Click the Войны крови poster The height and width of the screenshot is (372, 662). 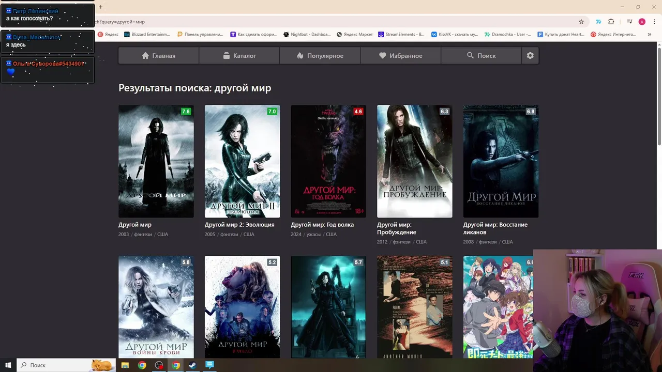[156, 307]
